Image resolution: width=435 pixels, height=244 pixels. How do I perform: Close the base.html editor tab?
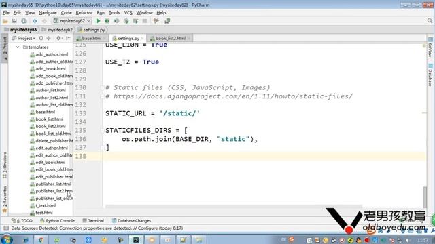click(105, 38)
